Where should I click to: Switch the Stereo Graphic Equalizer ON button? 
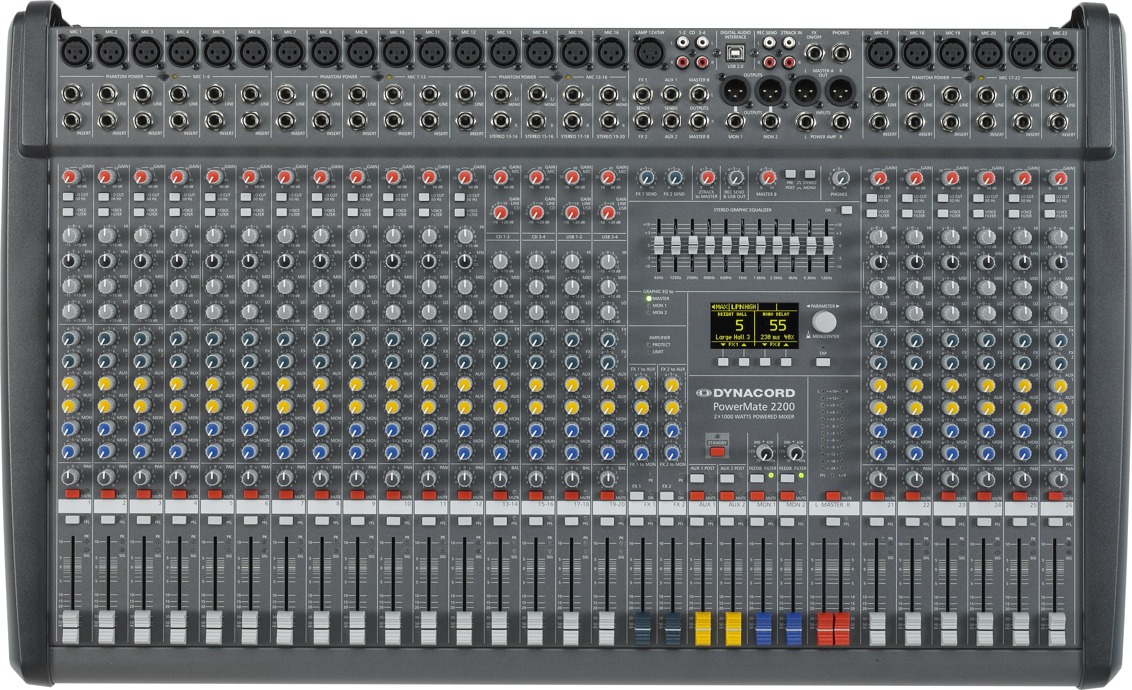[846, 210]
